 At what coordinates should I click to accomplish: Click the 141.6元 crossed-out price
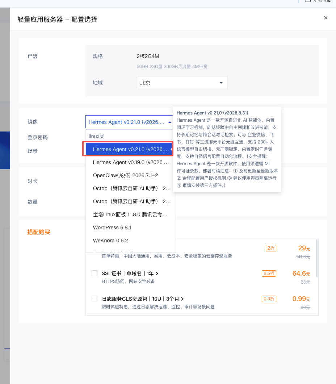tap(303, 256)
